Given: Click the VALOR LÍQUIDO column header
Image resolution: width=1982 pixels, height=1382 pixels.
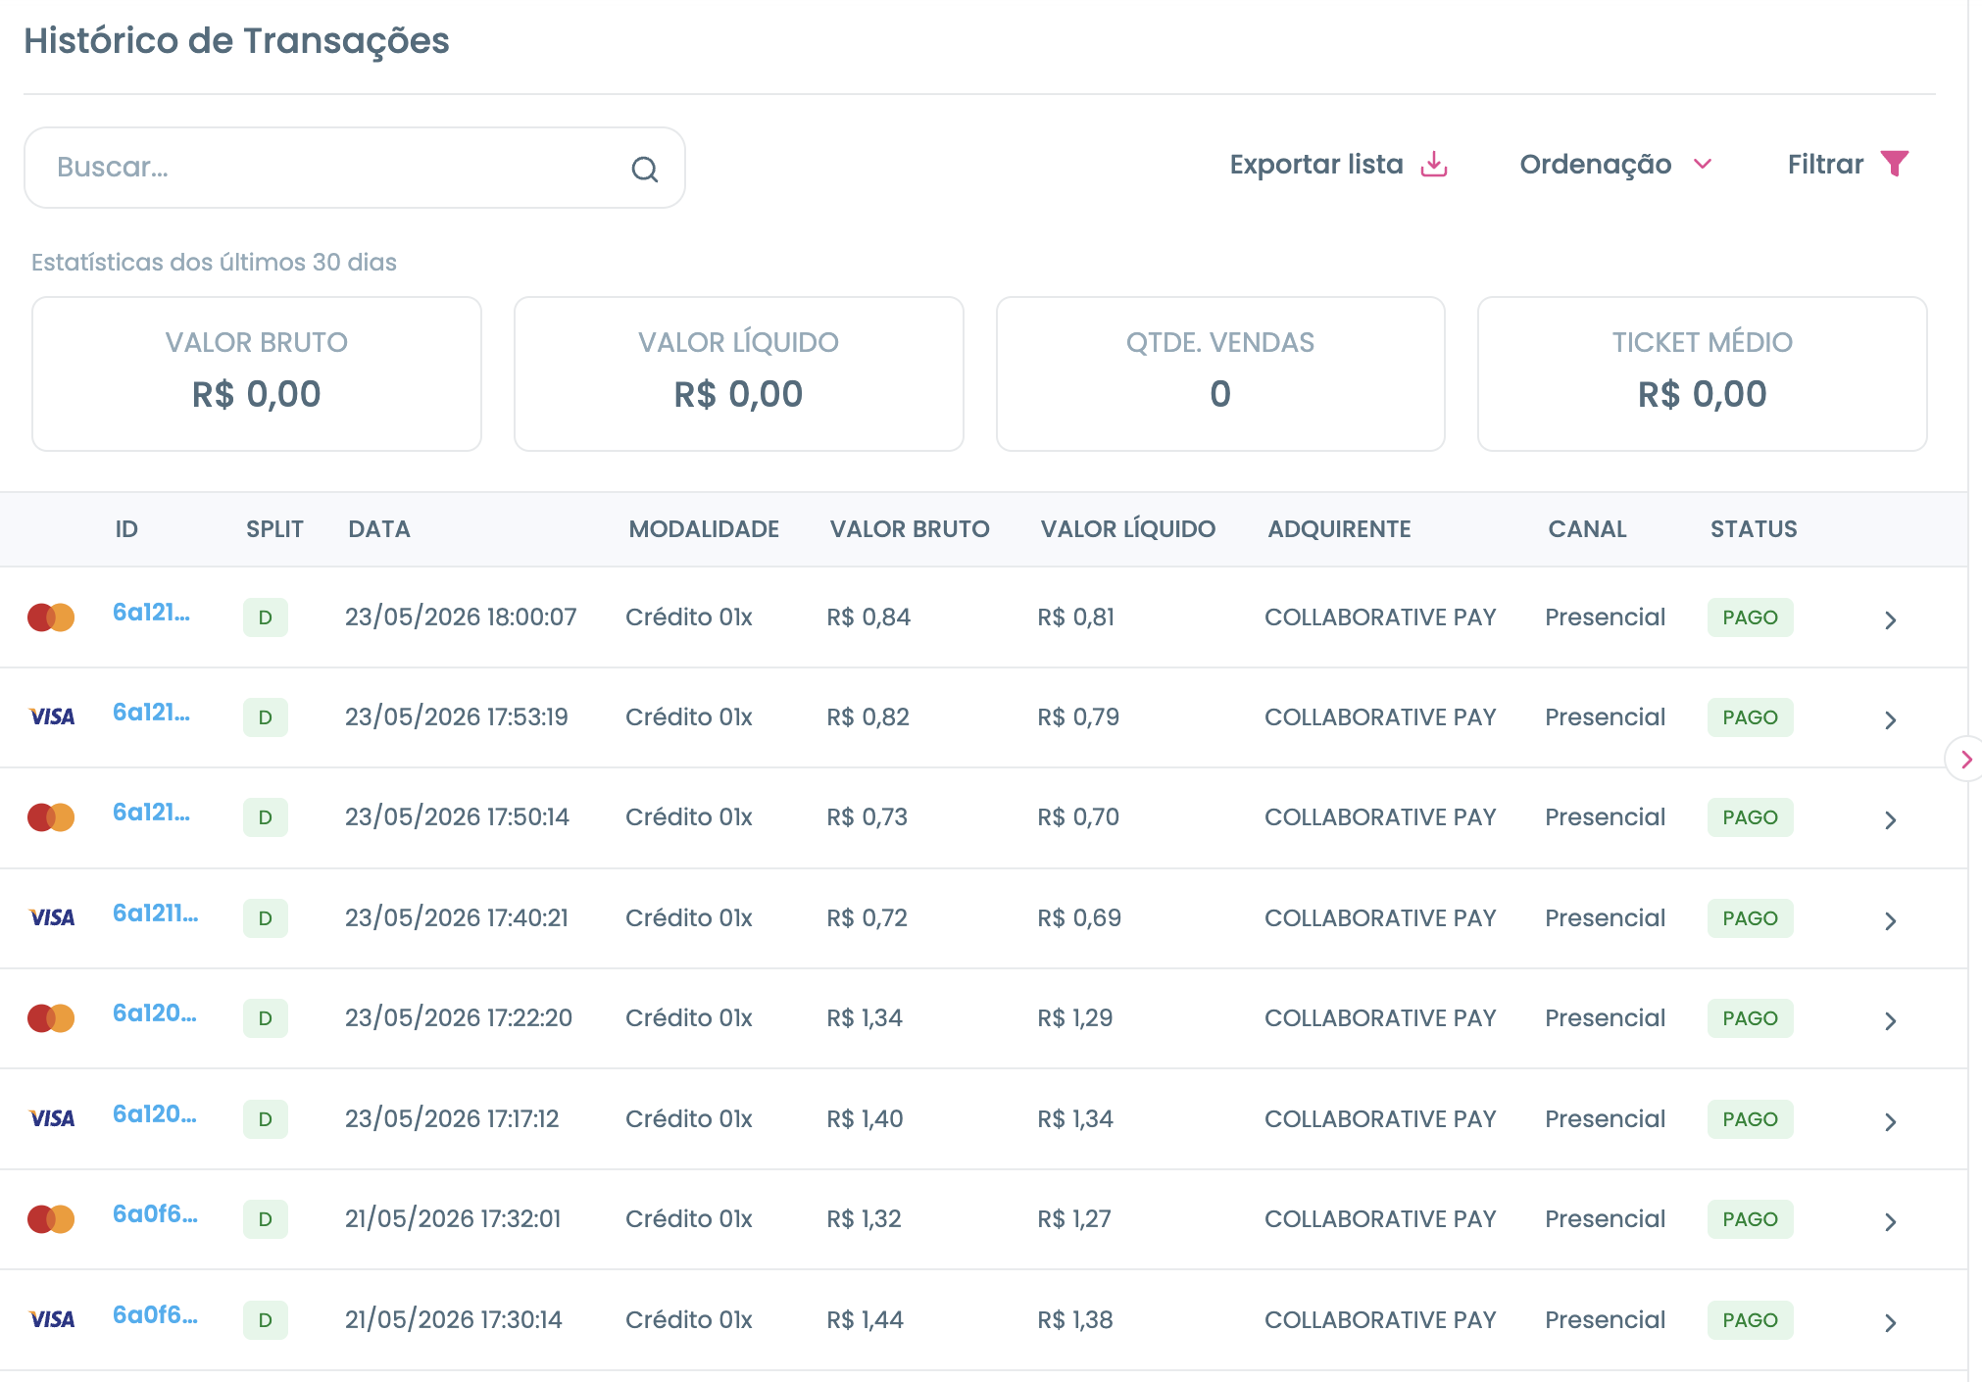Looking at the screenshot, I should pos(1127,529).
